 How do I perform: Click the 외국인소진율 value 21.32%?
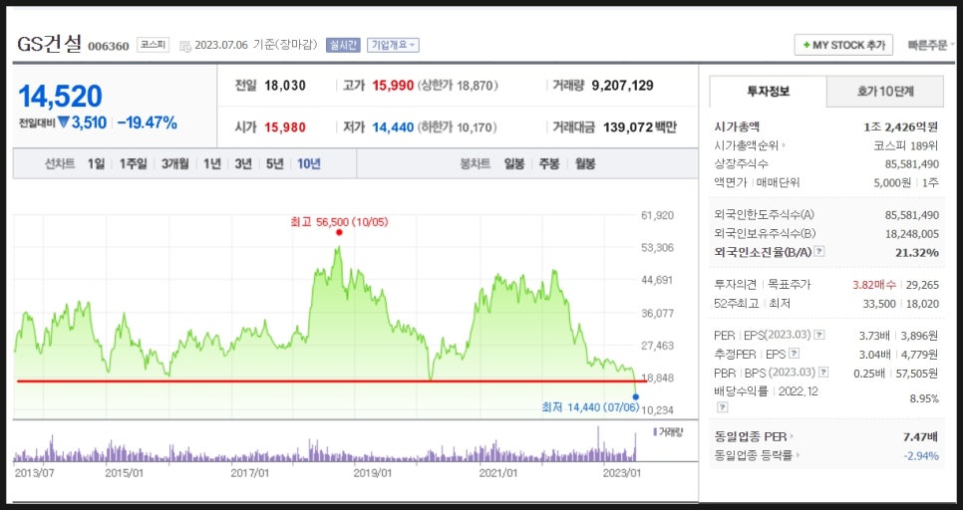click(916, 252)
